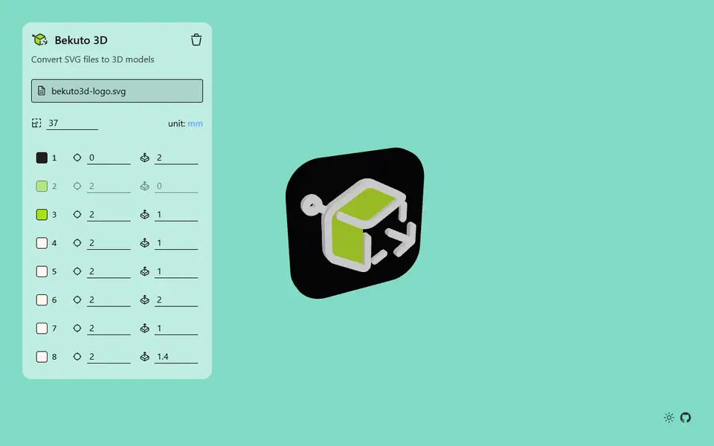Open the white color swatch for shape 4
This screenshot has height=446, width=714.
click(42, 243)
